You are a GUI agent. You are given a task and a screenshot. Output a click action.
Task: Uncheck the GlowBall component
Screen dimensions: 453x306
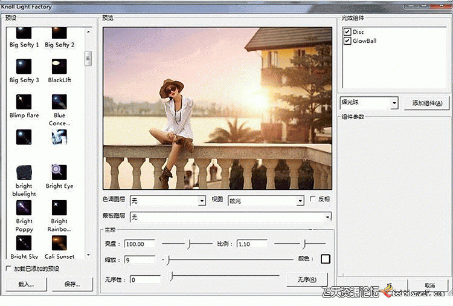tap(347, 41)
